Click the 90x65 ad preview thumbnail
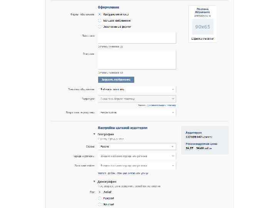277x208 pixels. point(202,27)
